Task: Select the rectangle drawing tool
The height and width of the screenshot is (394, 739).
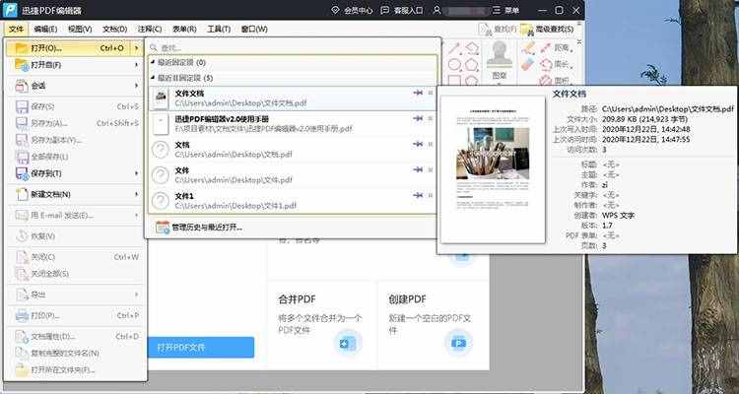Action: tap(454, 80)
